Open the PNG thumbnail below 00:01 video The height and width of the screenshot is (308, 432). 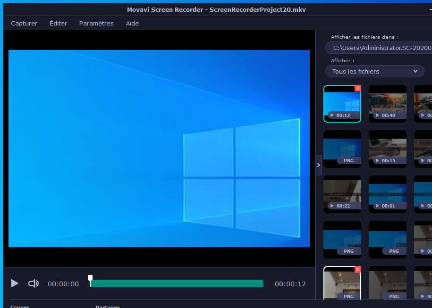pos(387,240)
